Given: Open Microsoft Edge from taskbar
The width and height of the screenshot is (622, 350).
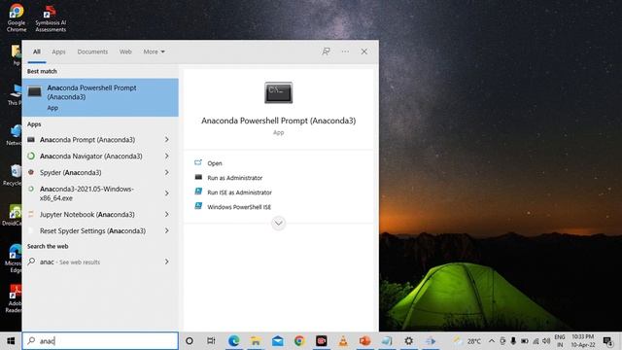Looking at the screenshot, I should tap(233, 341).
